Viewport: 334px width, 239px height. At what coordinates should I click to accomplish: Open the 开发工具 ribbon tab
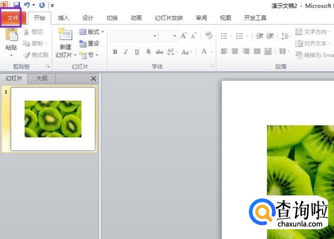255,18
